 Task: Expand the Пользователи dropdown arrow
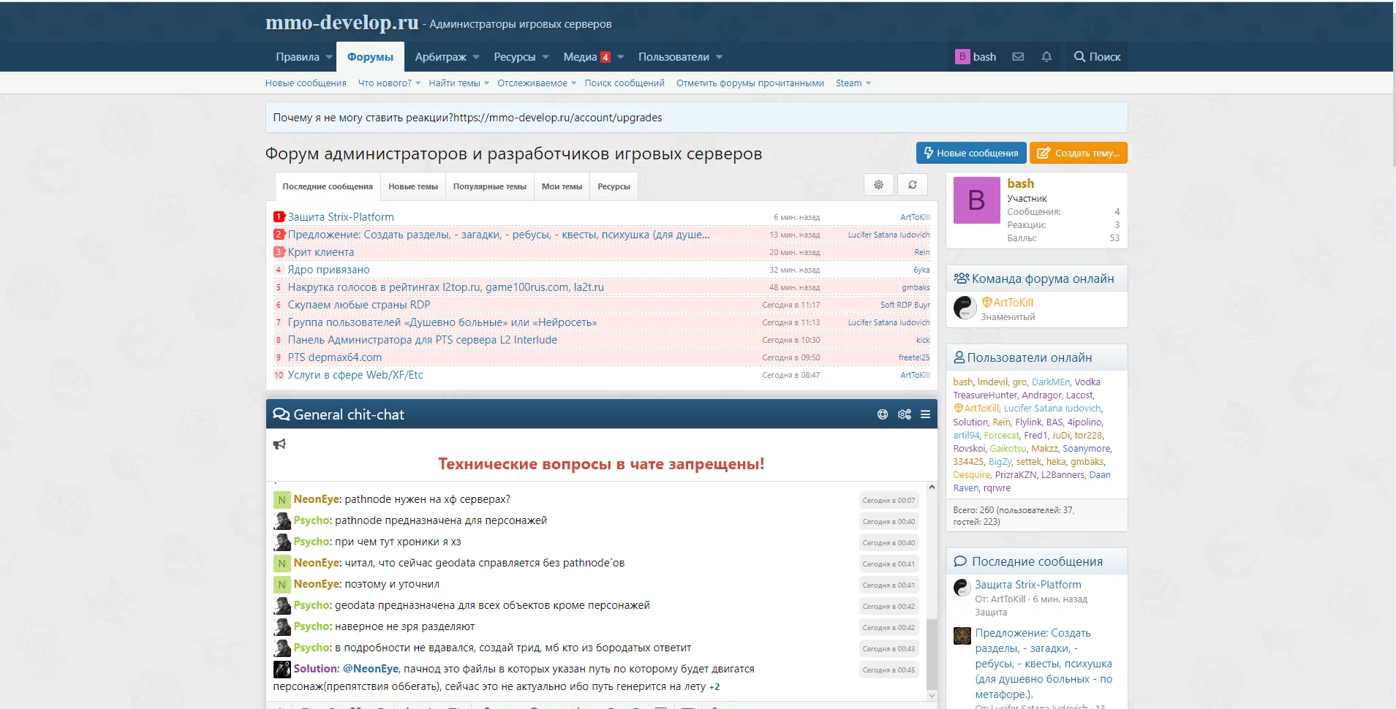719,57
